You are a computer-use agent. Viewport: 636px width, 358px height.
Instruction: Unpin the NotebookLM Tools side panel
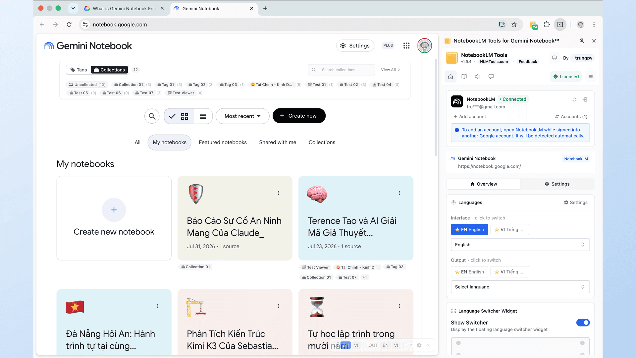[x=582, y=41]
